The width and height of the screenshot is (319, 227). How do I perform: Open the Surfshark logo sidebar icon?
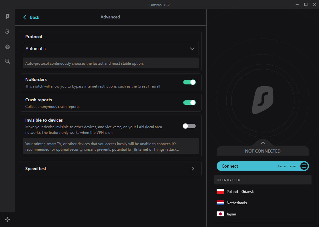(7, 16)
